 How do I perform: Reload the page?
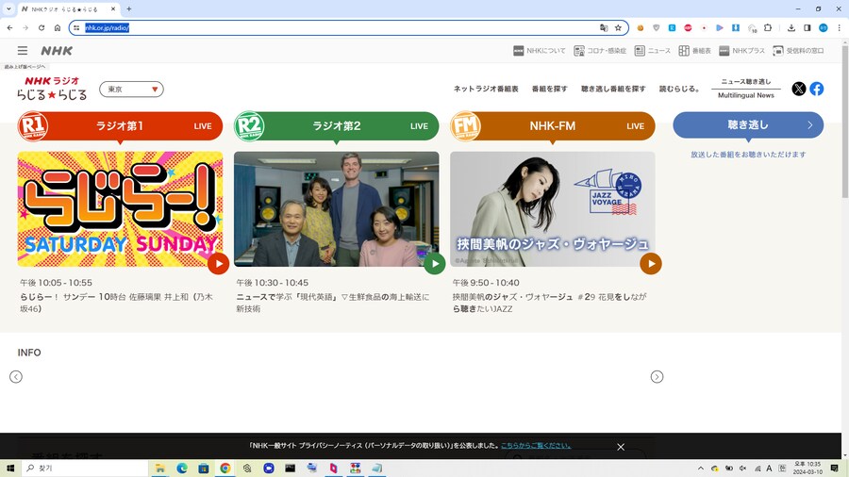(x=42, y=27)
